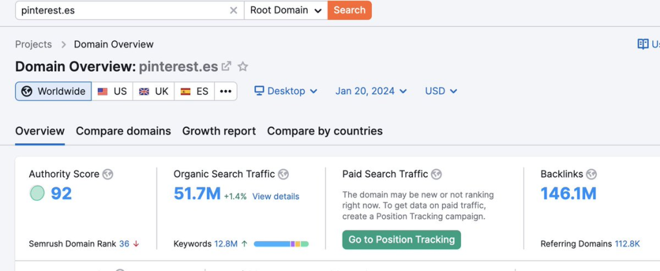Click globe icon beside Paid Search Traffic
This screenshot has width=660, height=271.
point(436,174)
